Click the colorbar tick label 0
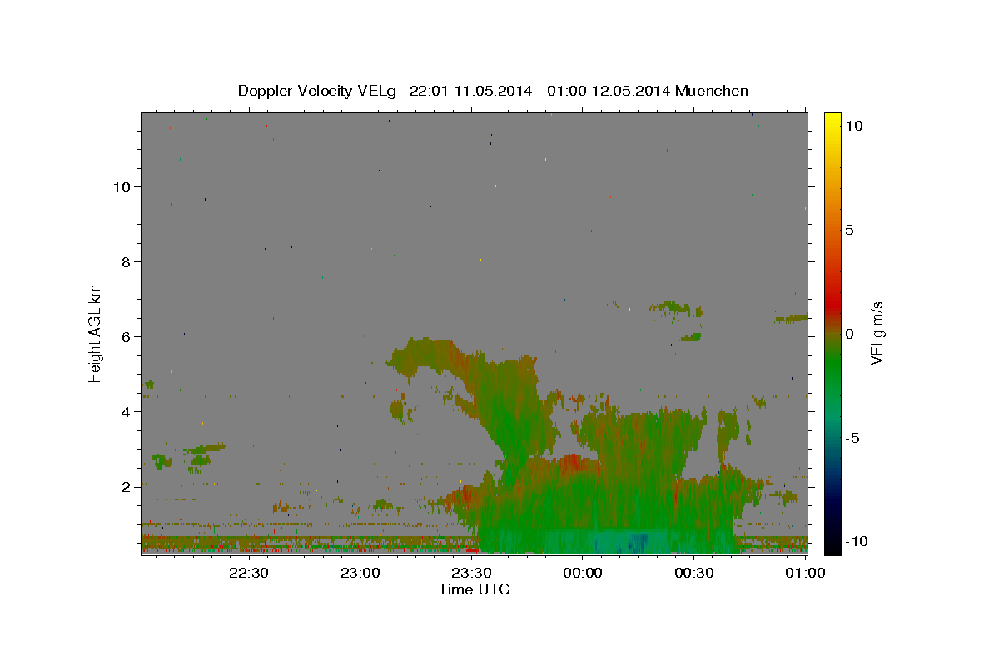Image resolution: width=999 pixels, height=666 pixels. [849, 334]
